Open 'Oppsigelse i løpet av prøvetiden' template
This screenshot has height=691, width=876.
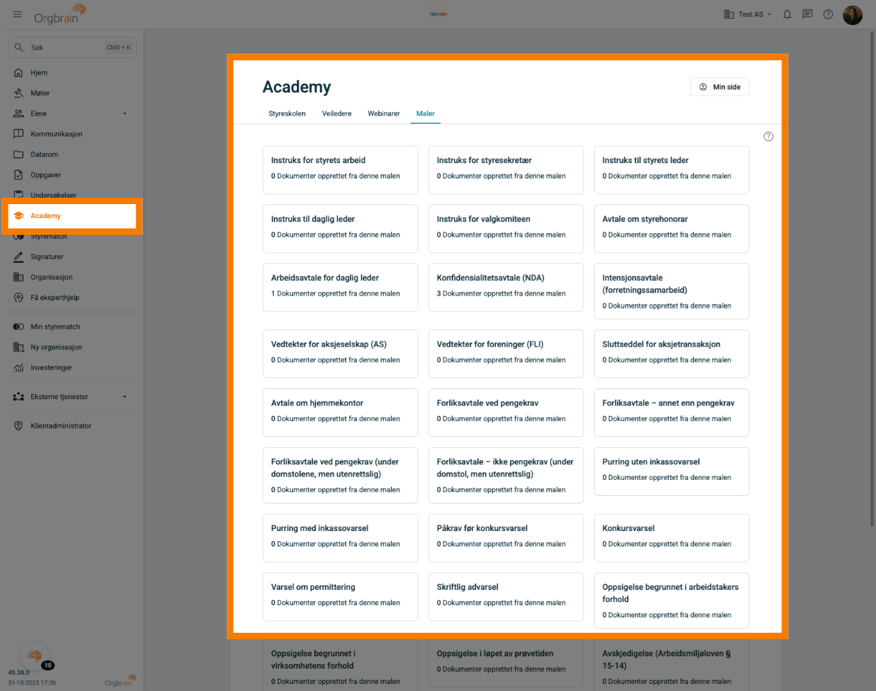506,663
